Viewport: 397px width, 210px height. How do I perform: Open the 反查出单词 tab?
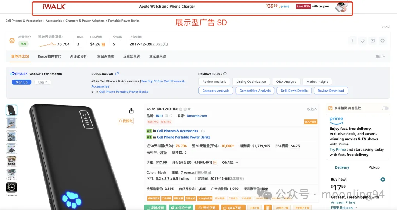click(x=132, y=56)
